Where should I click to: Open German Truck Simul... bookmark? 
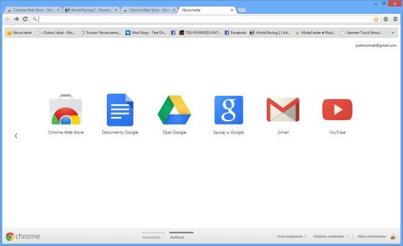361,33
